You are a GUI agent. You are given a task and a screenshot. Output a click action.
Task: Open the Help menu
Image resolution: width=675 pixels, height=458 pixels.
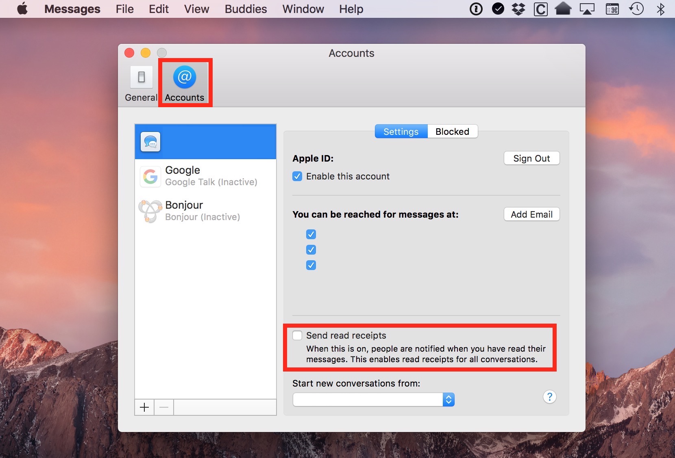351,9
